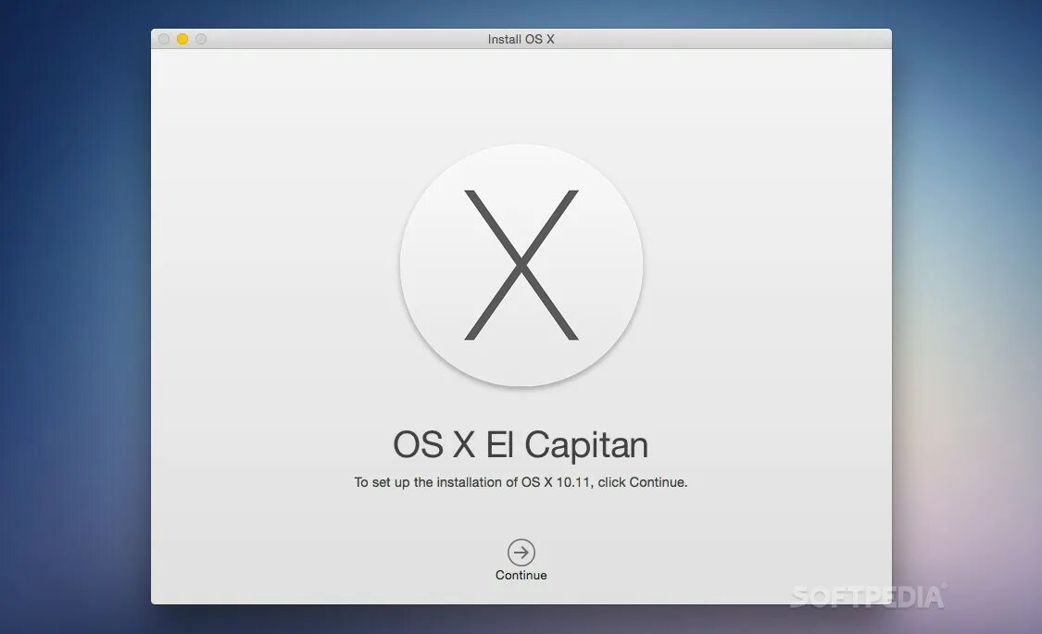Click the Continue label under the arrow

(521, 575)
